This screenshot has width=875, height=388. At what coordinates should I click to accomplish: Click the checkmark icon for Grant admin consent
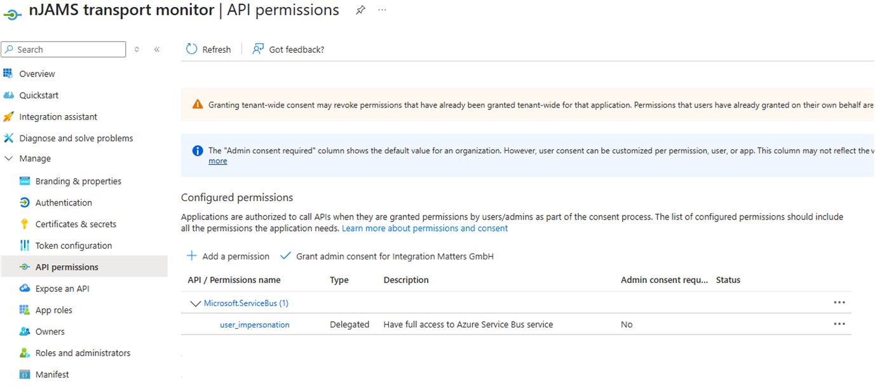(285, 256)
